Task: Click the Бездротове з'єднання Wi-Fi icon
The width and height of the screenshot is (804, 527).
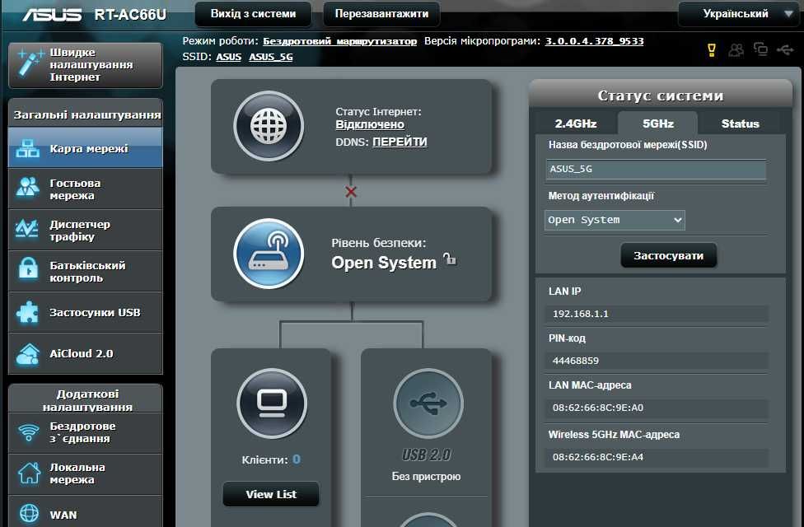Action: [x=29, y=432]
